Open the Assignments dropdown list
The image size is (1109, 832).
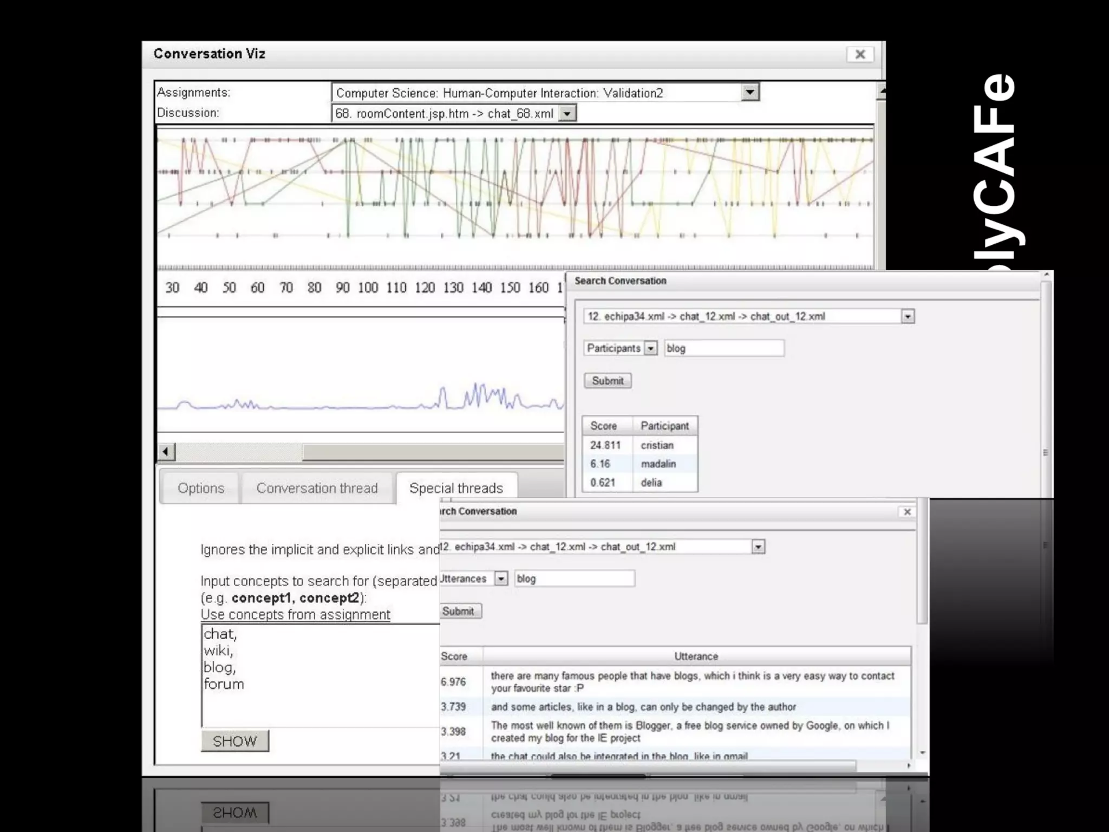[x=750, y=93]
